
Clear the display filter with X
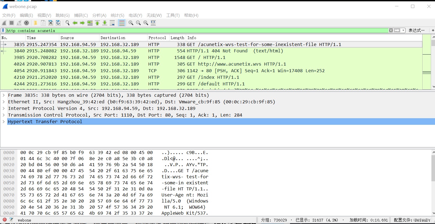[391, 31]
